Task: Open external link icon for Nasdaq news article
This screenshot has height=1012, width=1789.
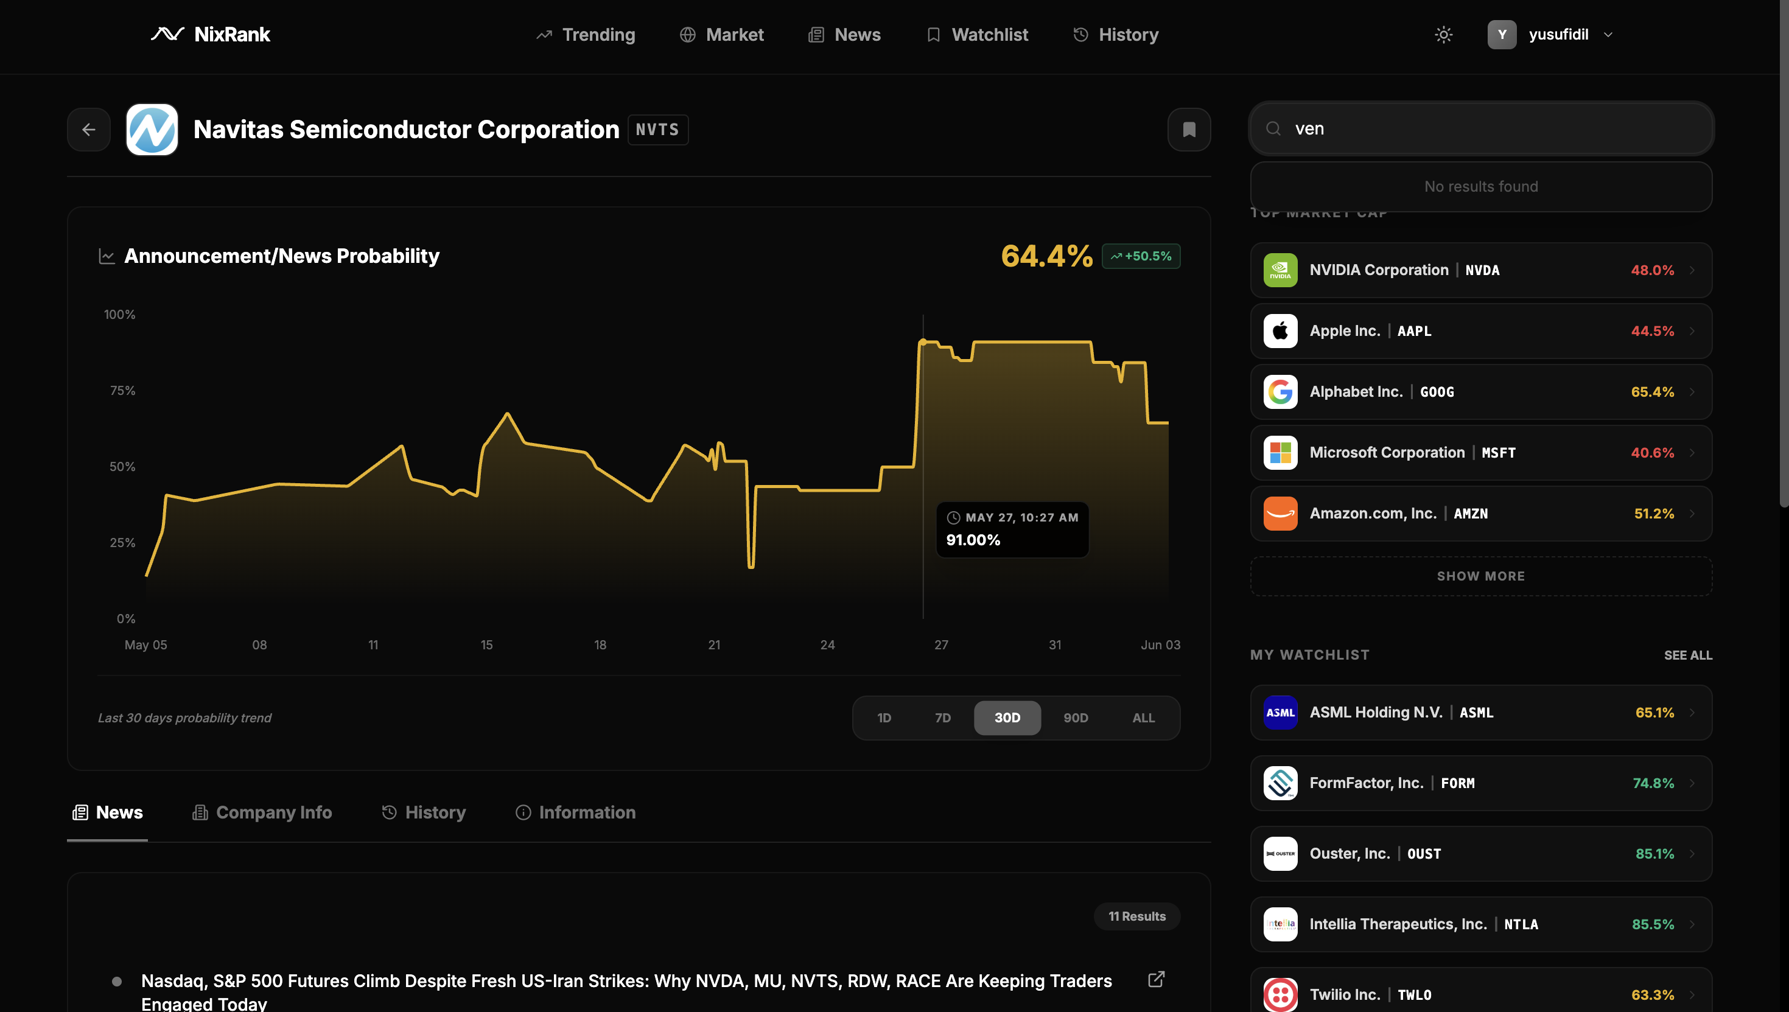Action: pyautogui.click(x=1156, y=979)
